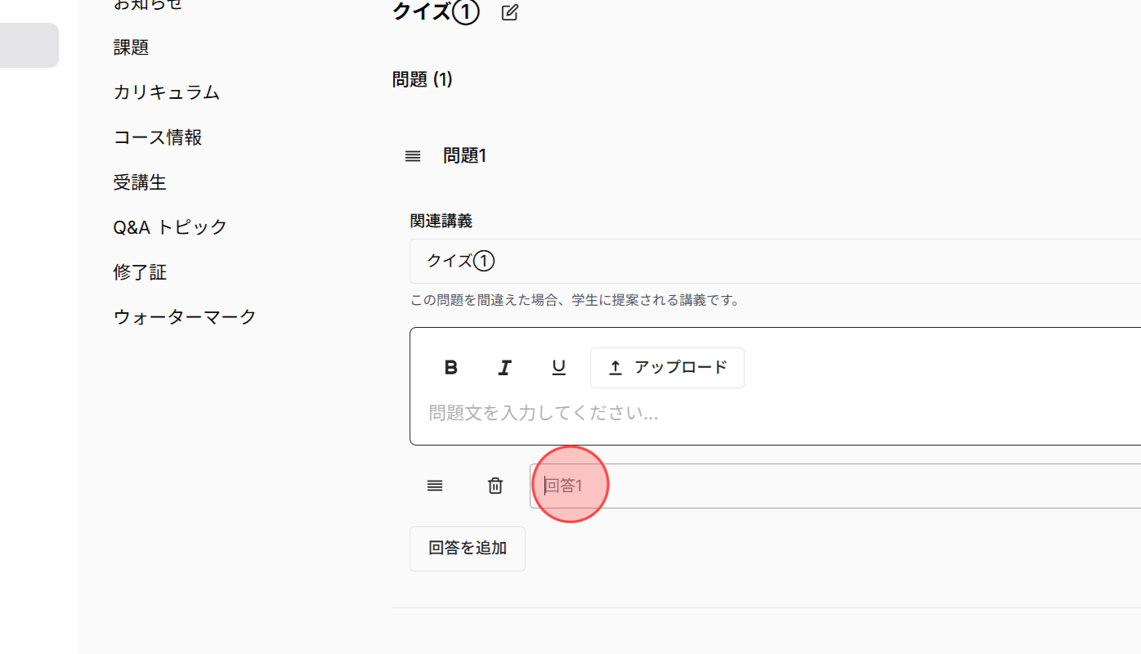Open the 受講生 section
This screenshot has height=654, width=1141.
(x=141, y=182)
